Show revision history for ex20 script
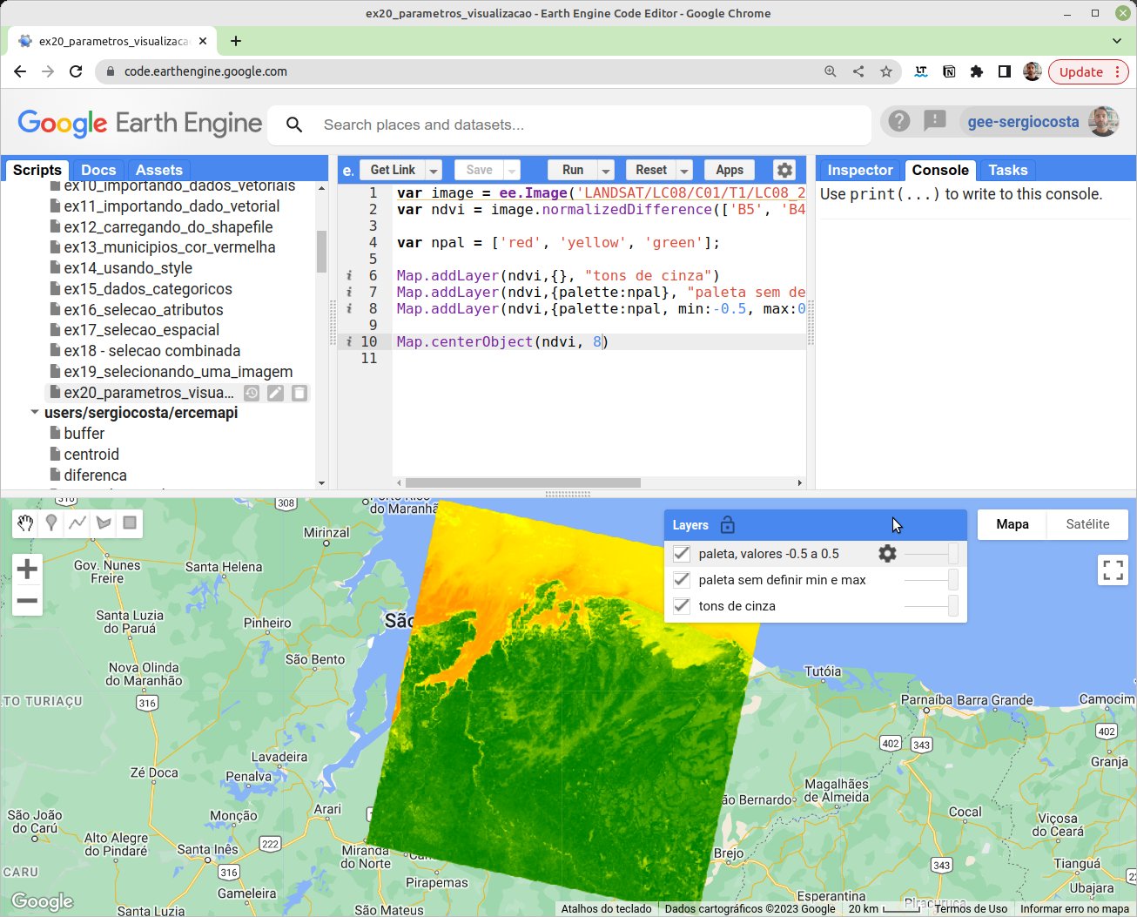This screenshot has height=917, width=1137. click(252, 393)
